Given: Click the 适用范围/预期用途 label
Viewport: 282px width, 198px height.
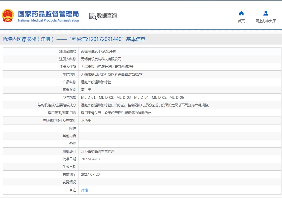Looking at the screenshot, I should pyautogui.click(x=62, y=113).
